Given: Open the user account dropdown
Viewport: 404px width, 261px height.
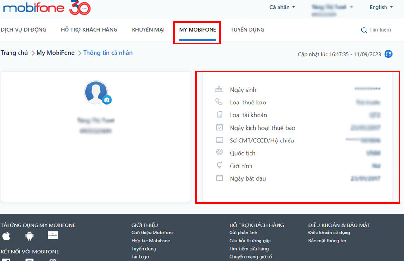Looking at the screenshot, I should point(332,10).
